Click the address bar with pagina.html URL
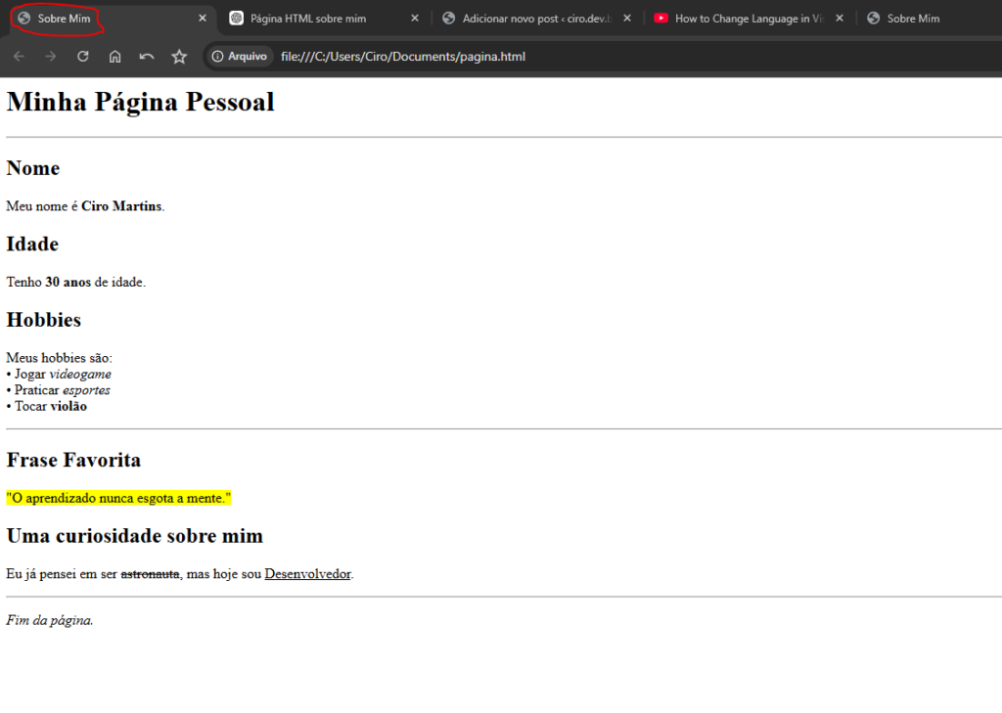Screen dimensions: 1002x713 (587, 57)
